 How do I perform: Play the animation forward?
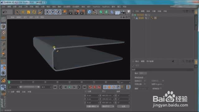[70, 87]
